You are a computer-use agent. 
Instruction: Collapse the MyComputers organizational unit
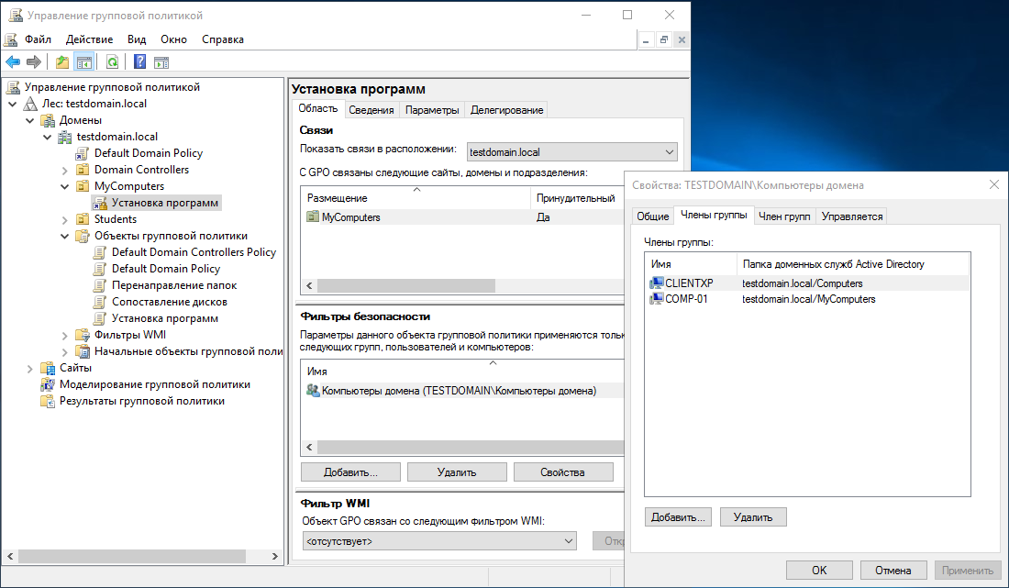pyautogui.click(x=64, y=186)
